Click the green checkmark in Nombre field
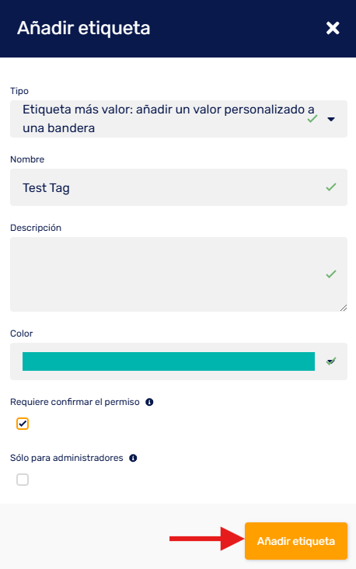 [331, 187]
